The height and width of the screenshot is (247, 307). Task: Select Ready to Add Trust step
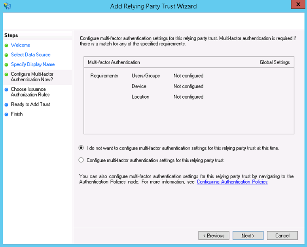(x=30, y=104)
